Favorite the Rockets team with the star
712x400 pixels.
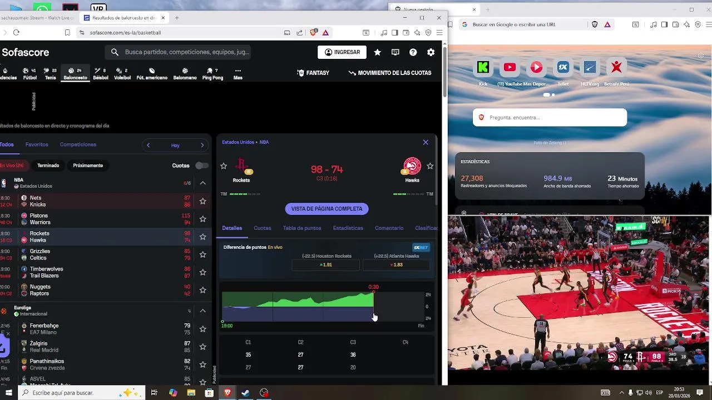[224, 166]
